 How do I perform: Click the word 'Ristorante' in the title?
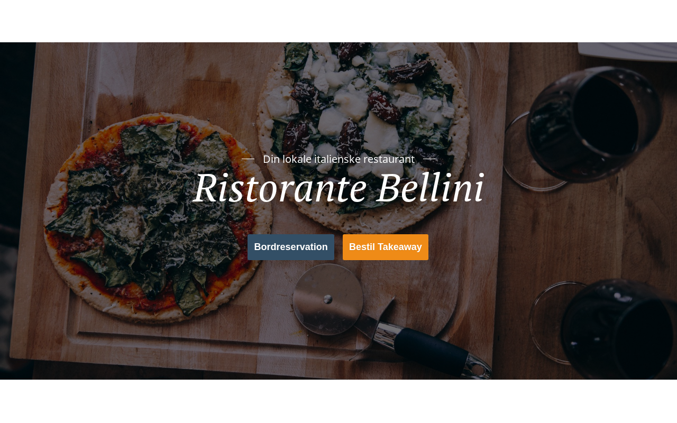click(280, 188)
